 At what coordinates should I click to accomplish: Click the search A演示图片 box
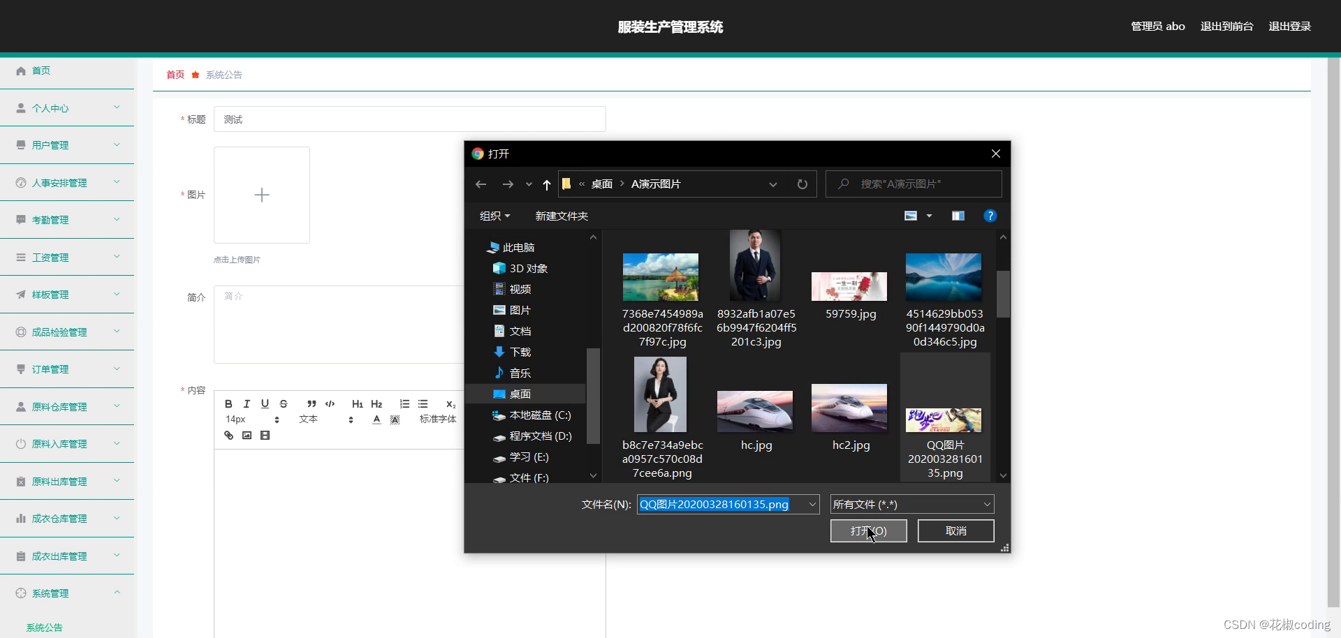pyautogui.click(x=914, y=184)
